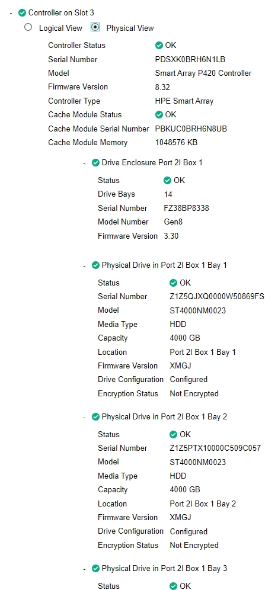Click the Controller Status OK check icon
The height and width of the screenshot is (590, 278).
(159, 46)
